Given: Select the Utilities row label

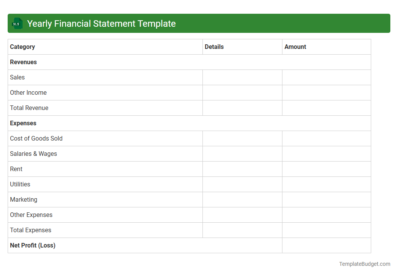Looking at the screenshot, I should click(20, 184).
